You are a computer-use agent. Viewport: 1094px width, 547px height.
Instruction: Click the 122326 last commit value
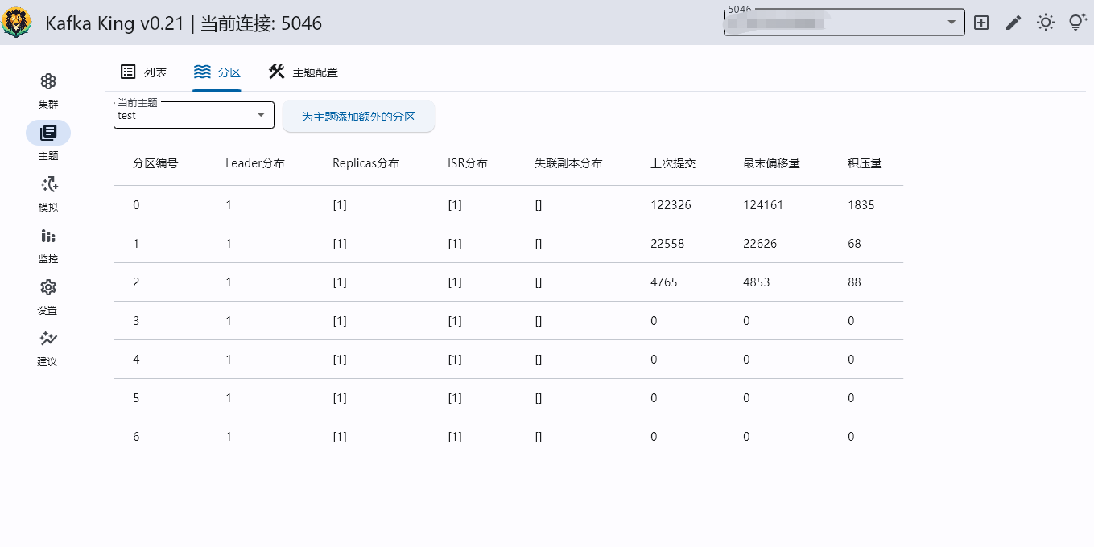(x=671, y=205)
